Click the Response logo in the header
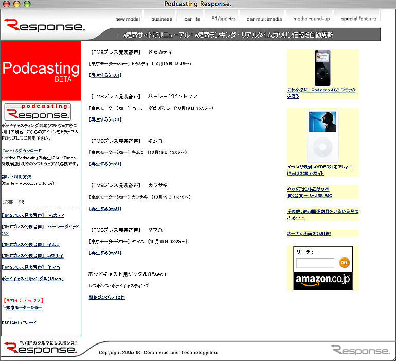The height and width of the screenshot is (361, 396). (44, 25)
